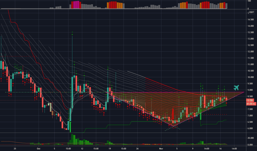Click the 26 date label on the time axis

(137, 149)
